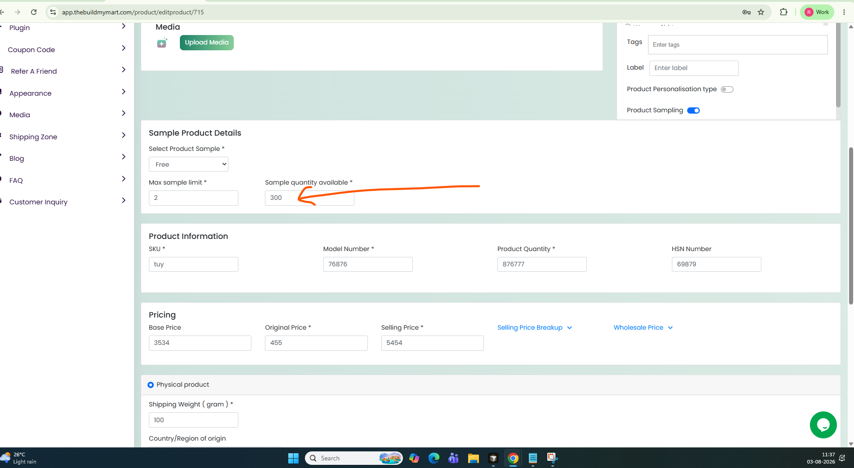Click the Max sample limit field
854x468 pixels.
pos(193,198)
